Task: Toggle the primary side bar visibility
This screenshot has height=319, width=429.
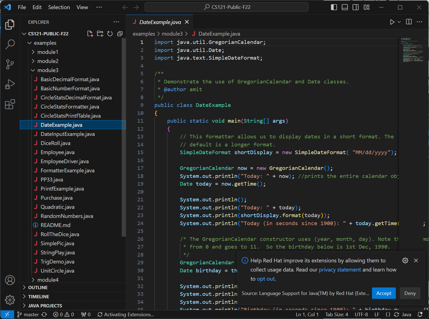Action: [x=334, y=7]
